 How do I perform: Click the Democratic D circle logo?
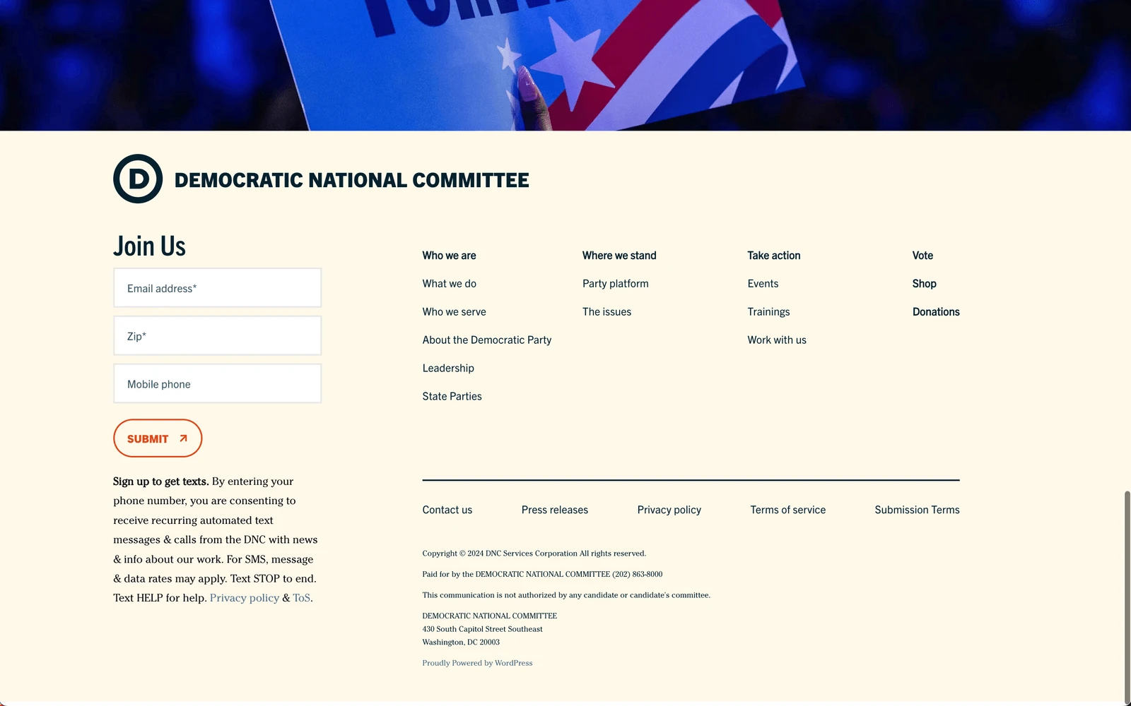(x=138, y=179)
